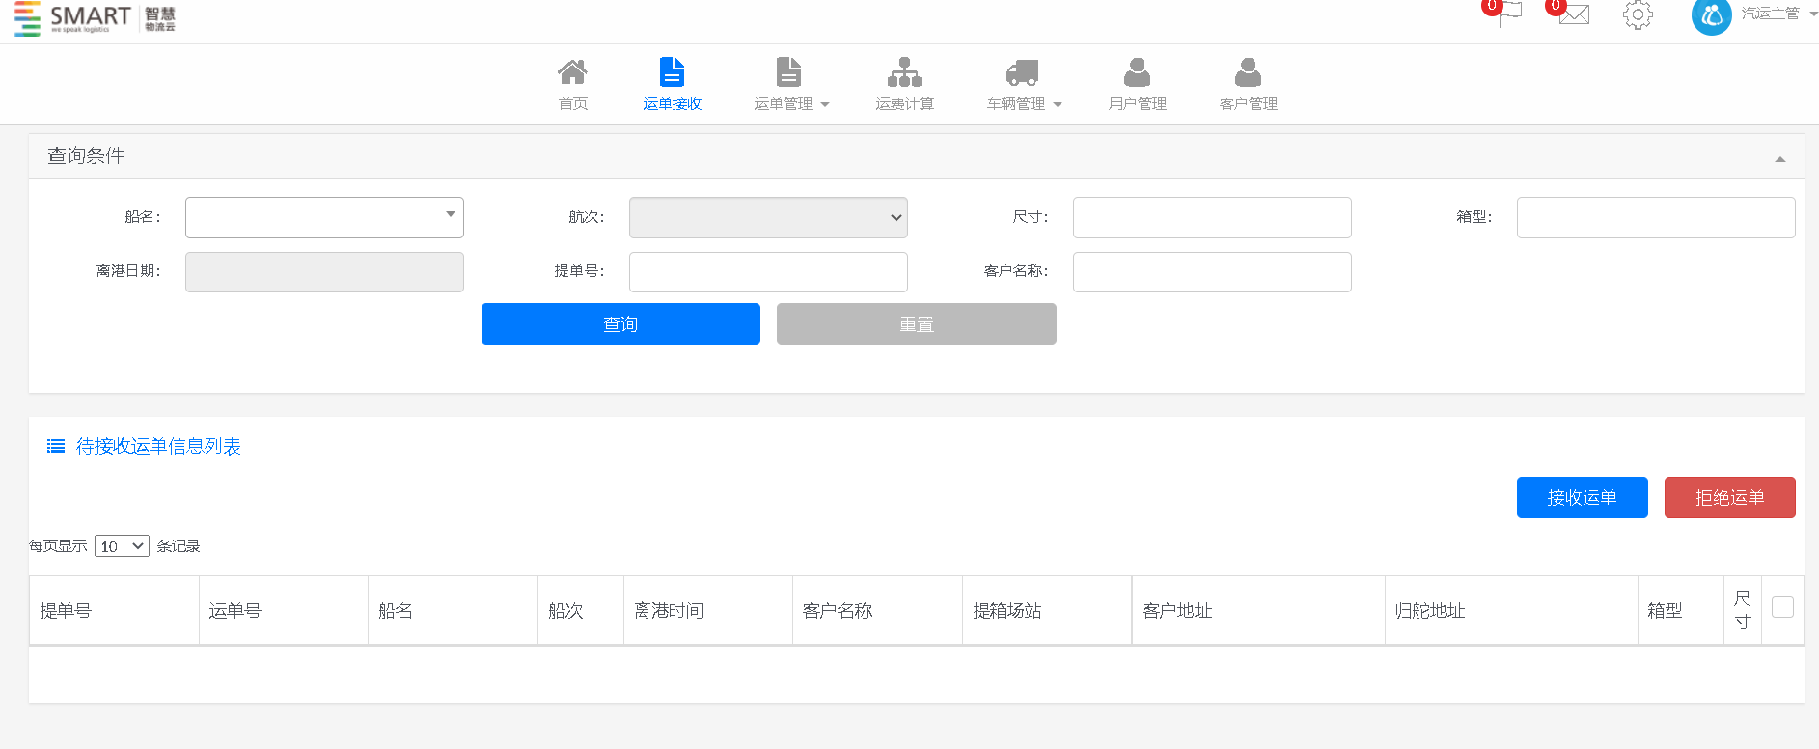Go to the 首页 tab label
The width and height of the screenshot is (1819, 749).
pyautogui.click(x=573, y=104)
